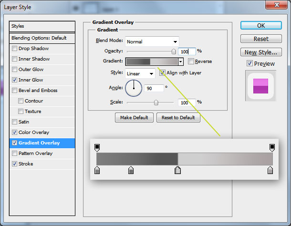Select the second dark gray color stop
Image resolution: width=291 pixels, height=226 pixels.
(x=131, y=170)
